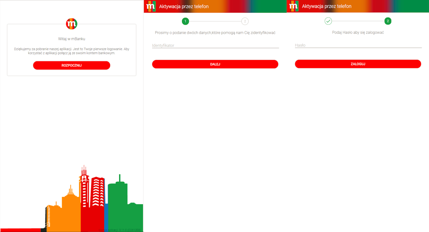This screenshot has width=429, height=232.
Task: Click the mBank logo on the welcome card
Action: click(71, 24)
